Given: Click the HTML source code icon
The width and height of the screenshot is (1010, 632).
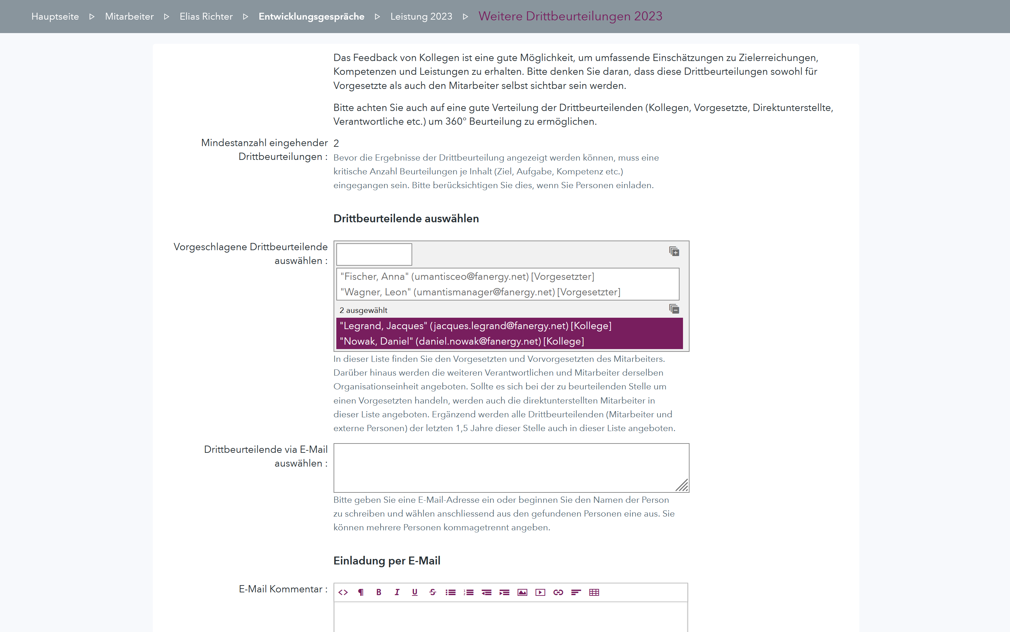Looking at the screenshot, I should point(343,592).
